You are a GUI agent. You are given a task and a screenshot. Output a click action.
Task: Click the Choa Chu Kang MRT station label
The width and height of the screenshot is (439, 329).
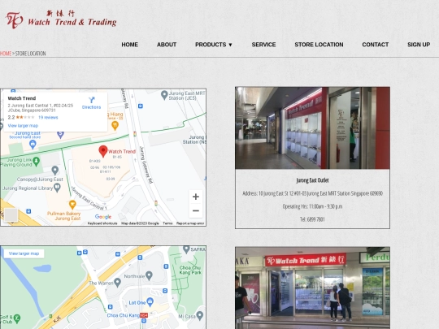127,315
